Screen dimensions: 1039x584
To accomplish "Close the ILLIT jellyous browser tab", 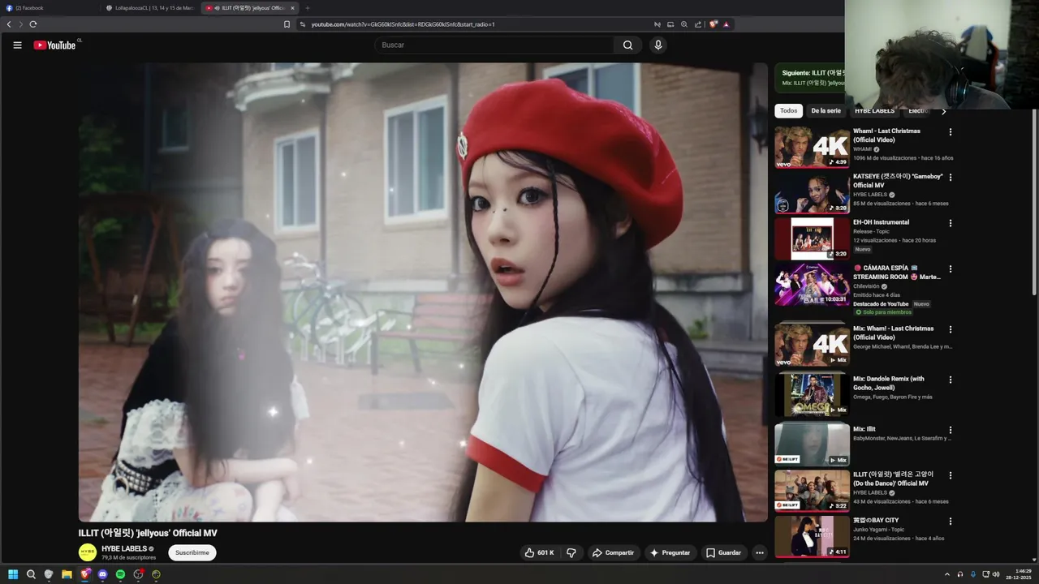I will click(292, 8).
